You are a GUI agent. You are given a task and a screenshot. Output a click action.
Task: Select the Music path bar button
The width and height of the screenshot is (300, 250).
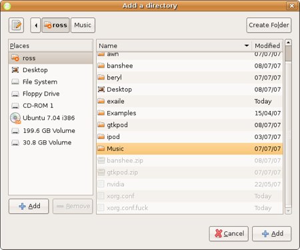coord(83,25)
